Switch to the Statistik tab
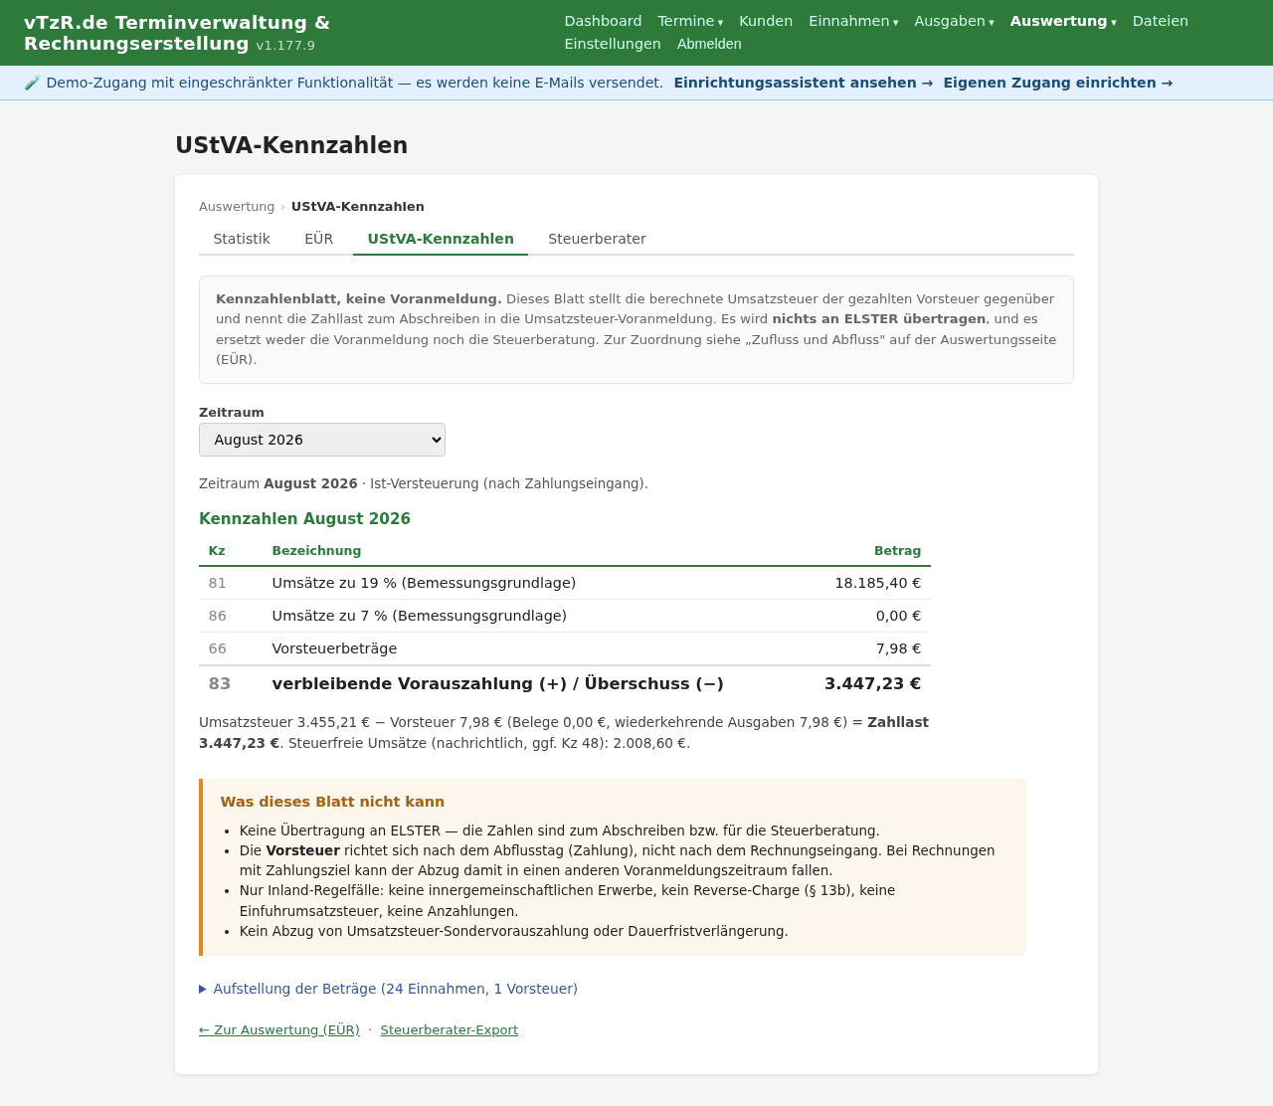Viewport: 1273px width, 1106px height. [242, 239]
